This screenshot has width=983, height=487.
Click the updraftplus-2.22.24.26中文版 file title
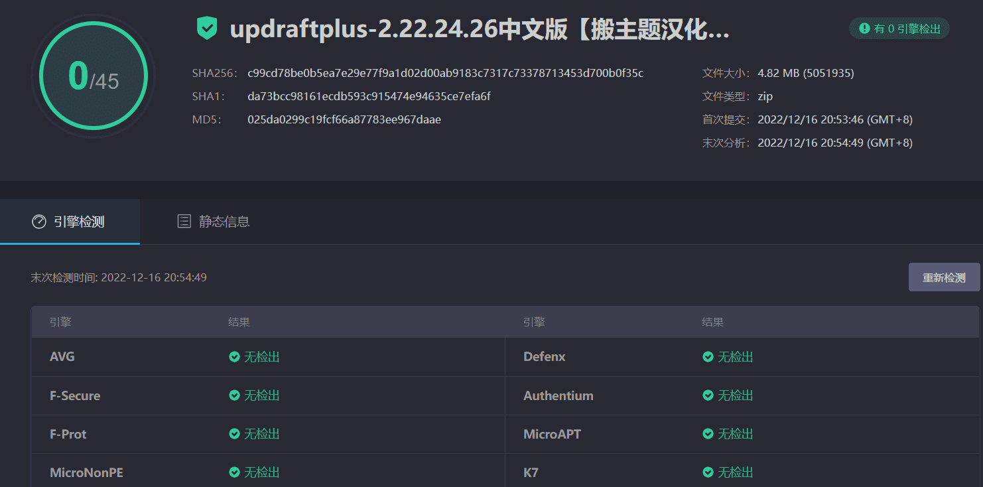[480, 30]
